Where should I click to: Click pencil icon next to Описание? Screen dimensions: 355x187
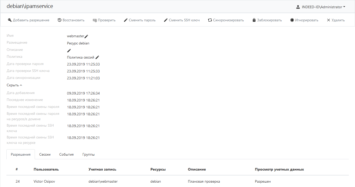pos(69,51)
